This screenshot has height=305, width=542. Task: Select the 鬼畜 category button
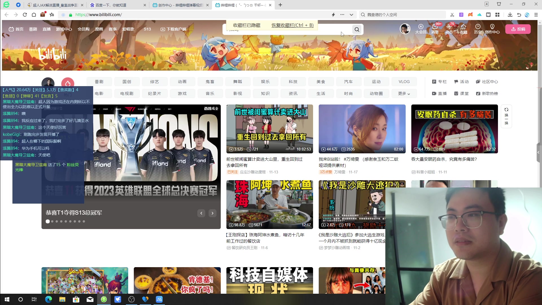[x=210, y=82]
